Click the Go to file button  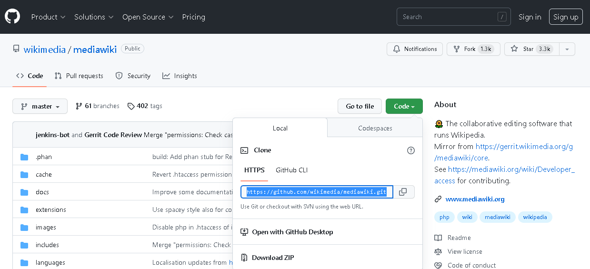click(x=360, y=107)
